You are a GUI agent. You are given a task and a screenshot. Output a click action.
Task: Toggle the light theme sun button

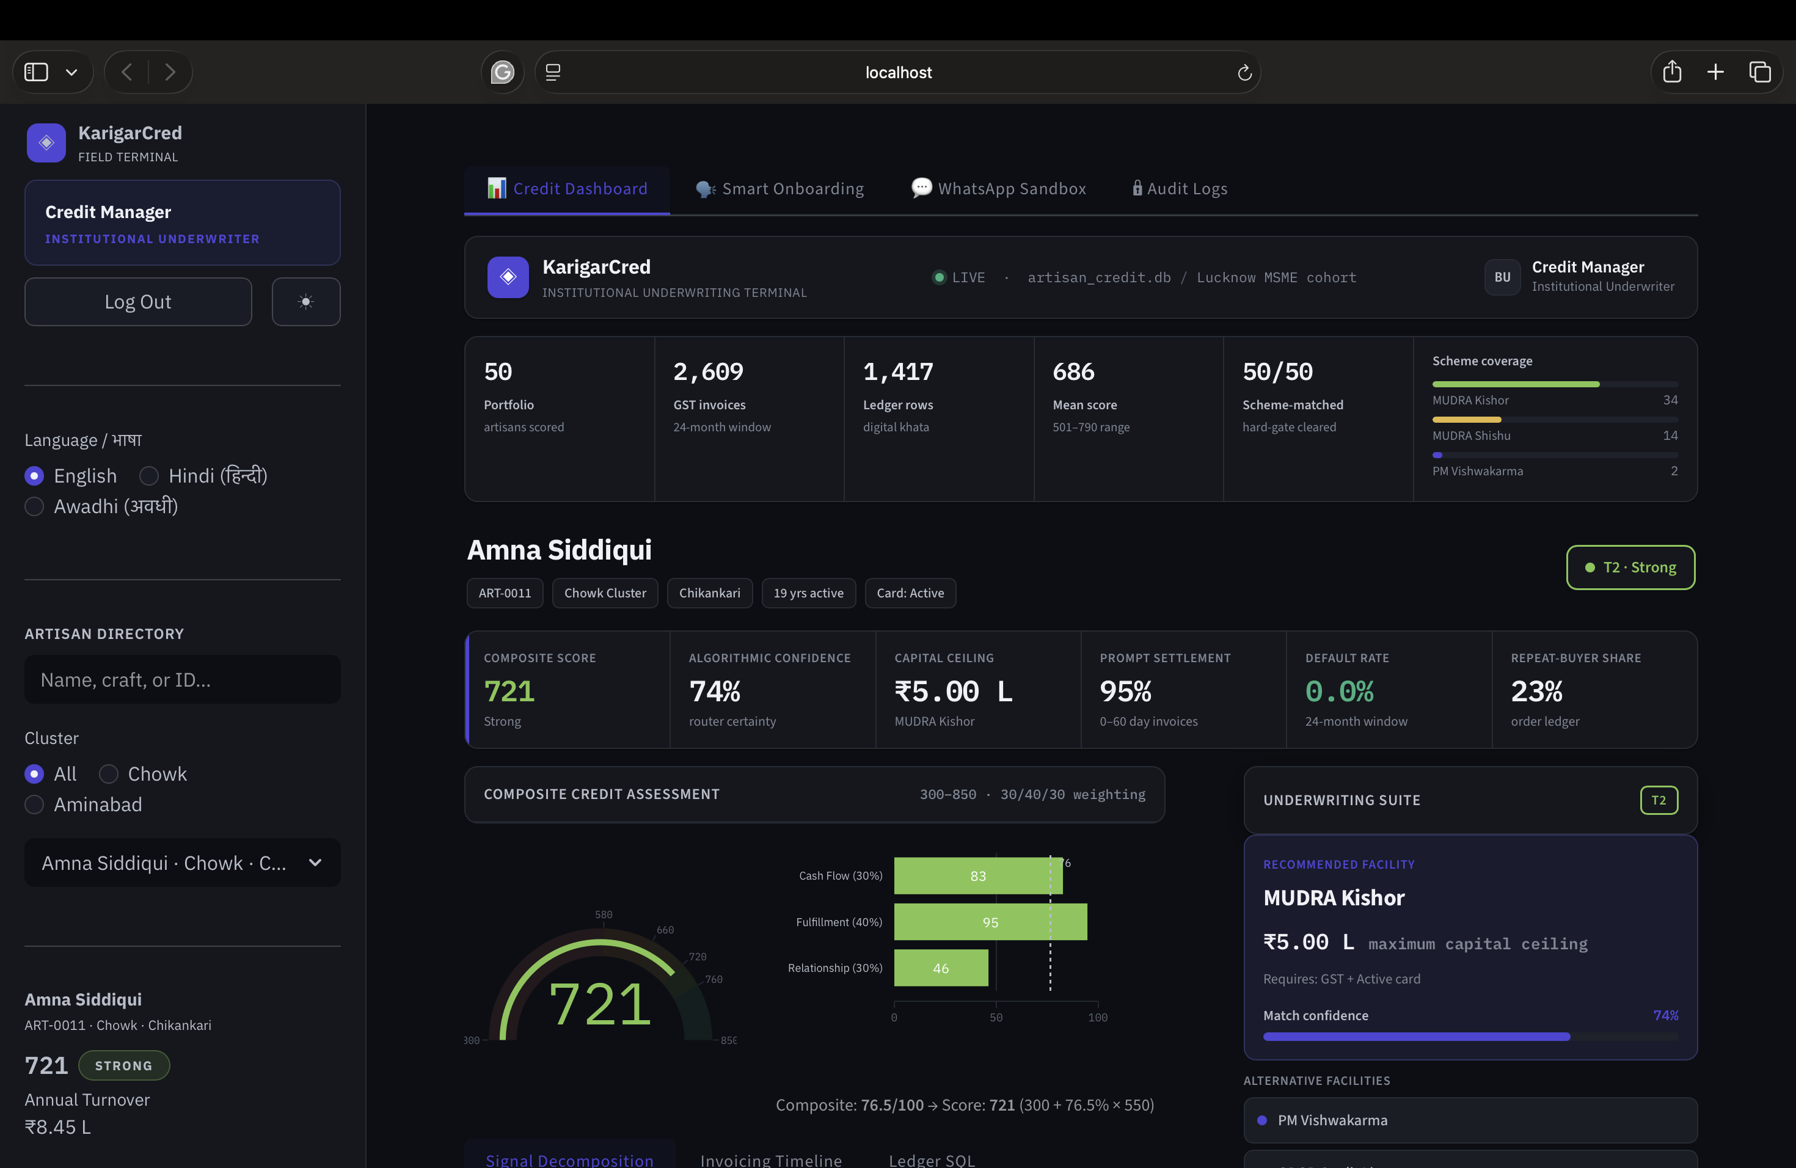(x=305, y=302)
